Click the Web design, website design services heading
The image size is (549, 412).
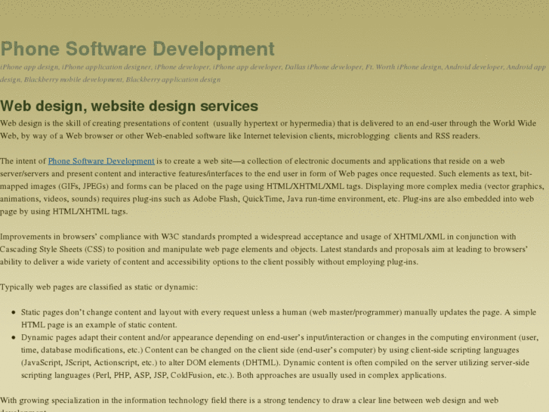point(129,106)
